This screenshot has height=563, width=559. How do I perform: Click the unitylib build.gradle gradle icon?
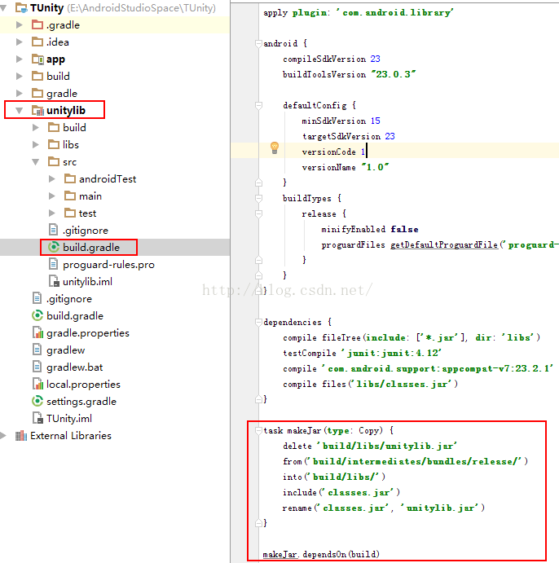[x=54, y=247]
